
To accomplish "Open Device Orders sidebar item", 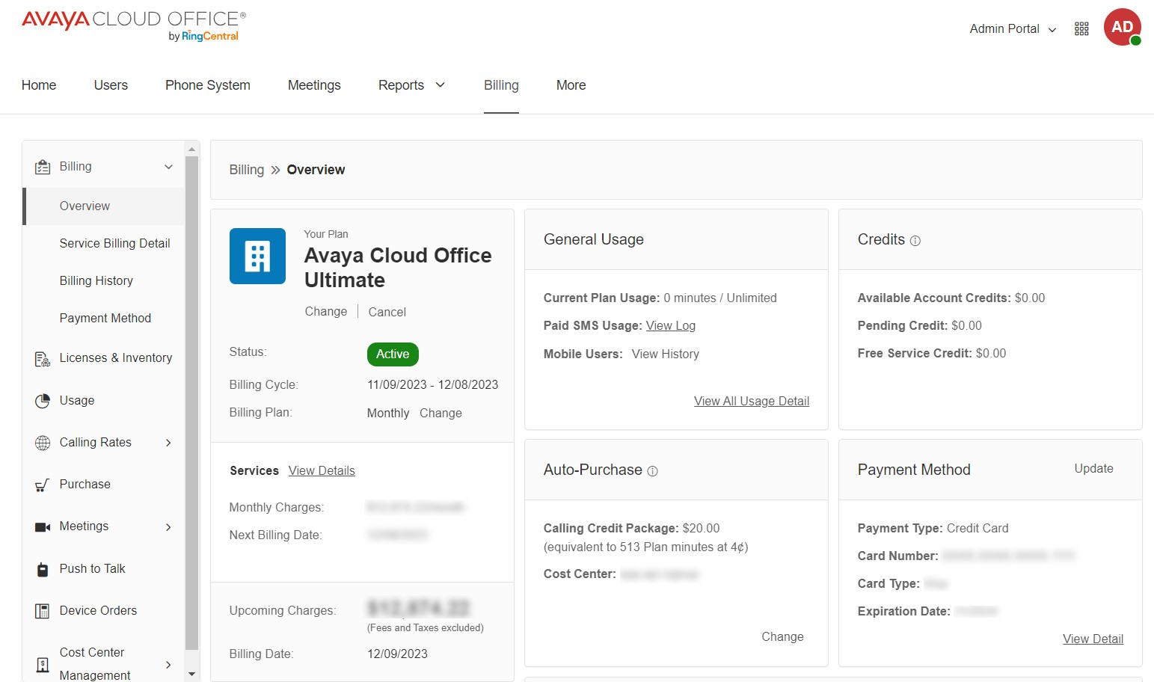I will tap(99, 611).
